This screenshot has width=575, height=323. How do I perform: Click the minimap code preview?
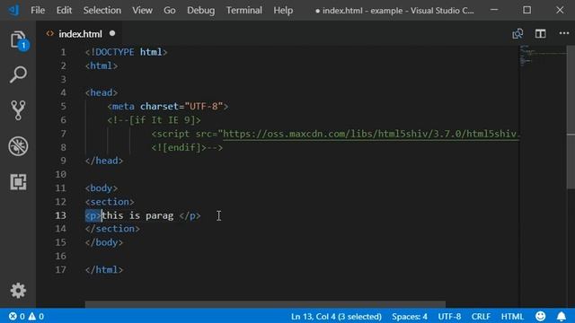tap(543, 56)
